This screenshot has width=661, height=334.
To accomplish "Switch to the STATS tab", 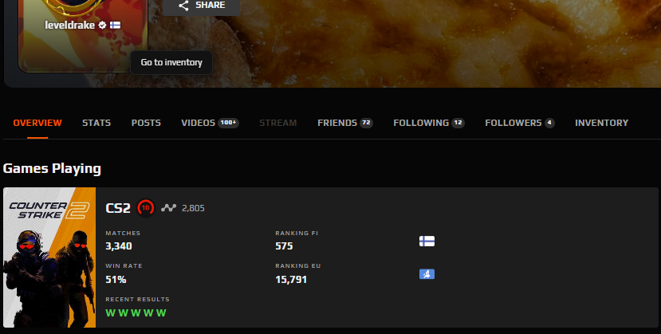I will point(96,123).
